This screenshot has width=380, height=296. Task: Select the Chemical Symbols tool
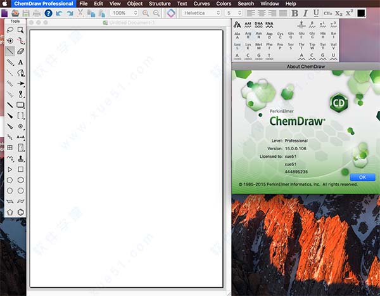[21, 126]
